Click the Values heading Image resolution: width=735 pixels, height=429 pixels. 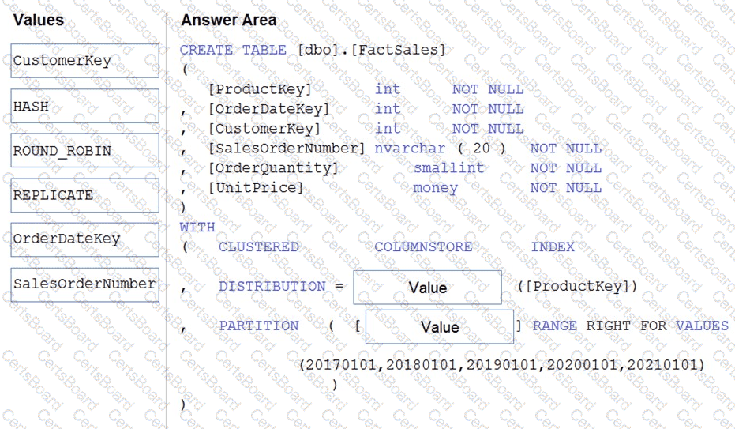point(39,21)
